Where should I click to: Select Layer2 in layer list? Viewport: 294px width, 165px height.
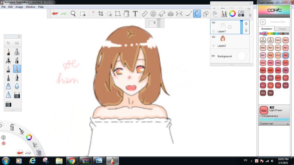pos(230,42)
